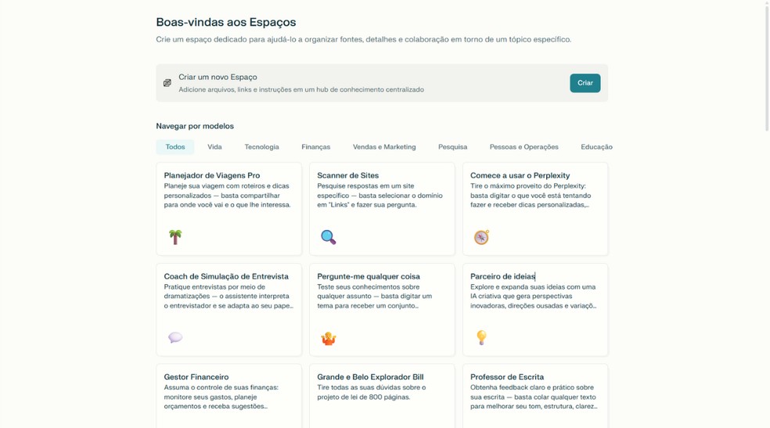The height and width of the screenshot is (428, 770).
Task: Click description 'Planeje sua viagem com roteiros e dicas'
Action: [227, 196]
